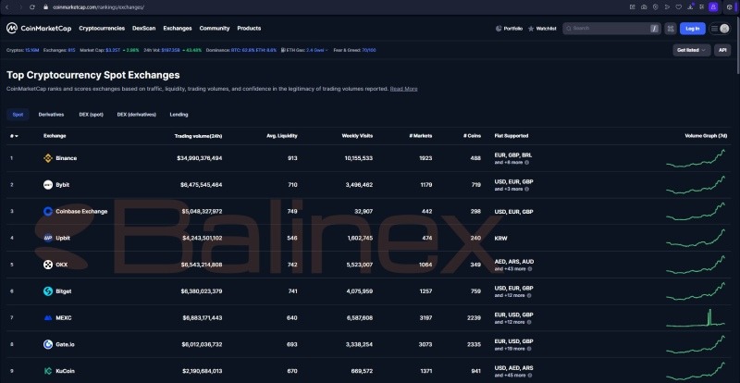Show info for Binance extra fiat currencies
This screenshot has height=383, width=740.
526,163
